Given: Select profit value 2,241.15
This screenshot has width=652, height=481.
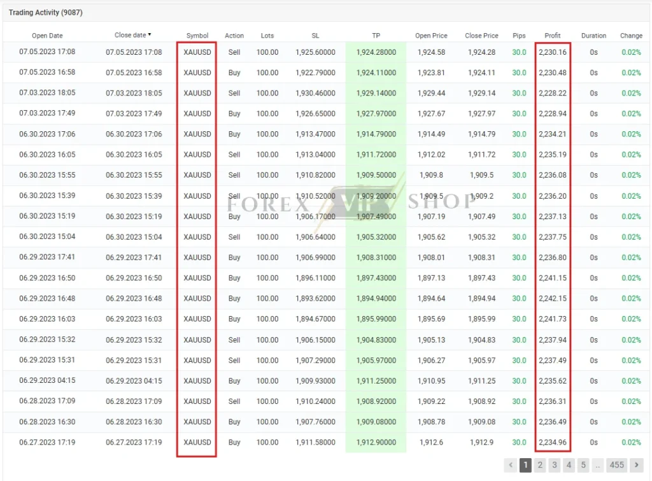Looking at the screenshot, I should pyautogui.click(x=553, y=278).
